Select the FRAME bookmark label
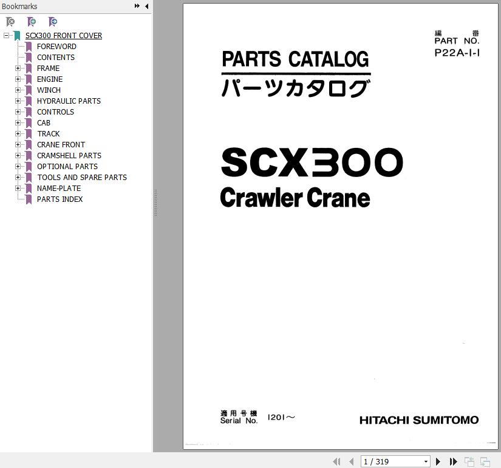This screenshot has height=468, width=501. point(48,69)
